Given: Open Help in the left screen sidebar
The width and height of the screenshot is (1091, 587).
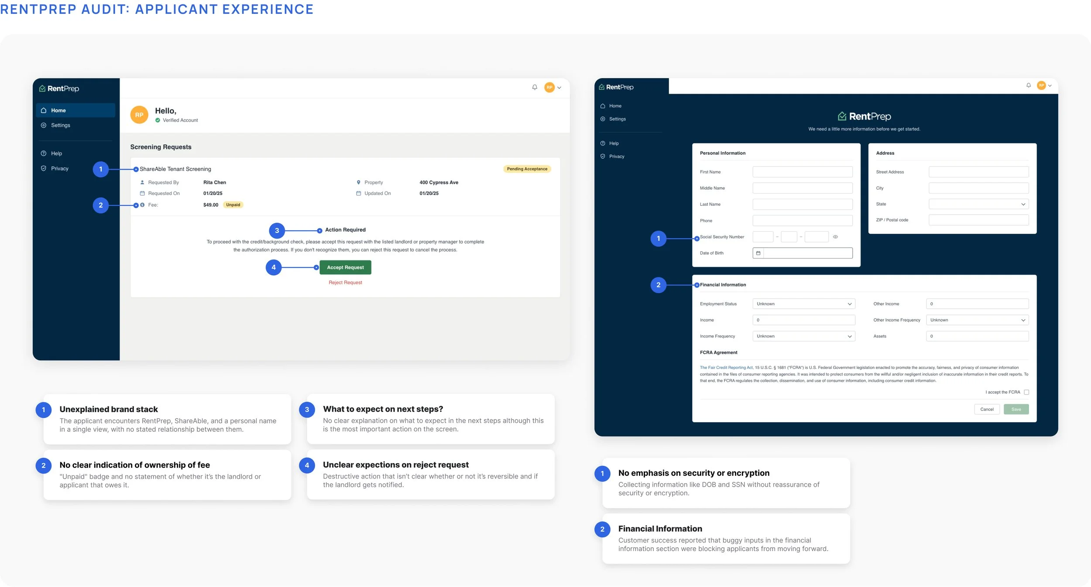Looking at the screenshot, I should click(x=56, y=154).
